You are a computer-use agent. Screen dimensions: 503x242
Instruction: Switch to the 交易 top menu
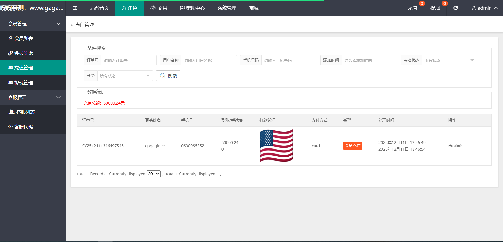pos(159,8)
